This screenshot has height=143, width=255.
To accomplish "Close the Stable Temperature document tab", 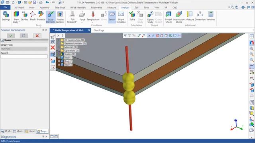I will [89, 30].
